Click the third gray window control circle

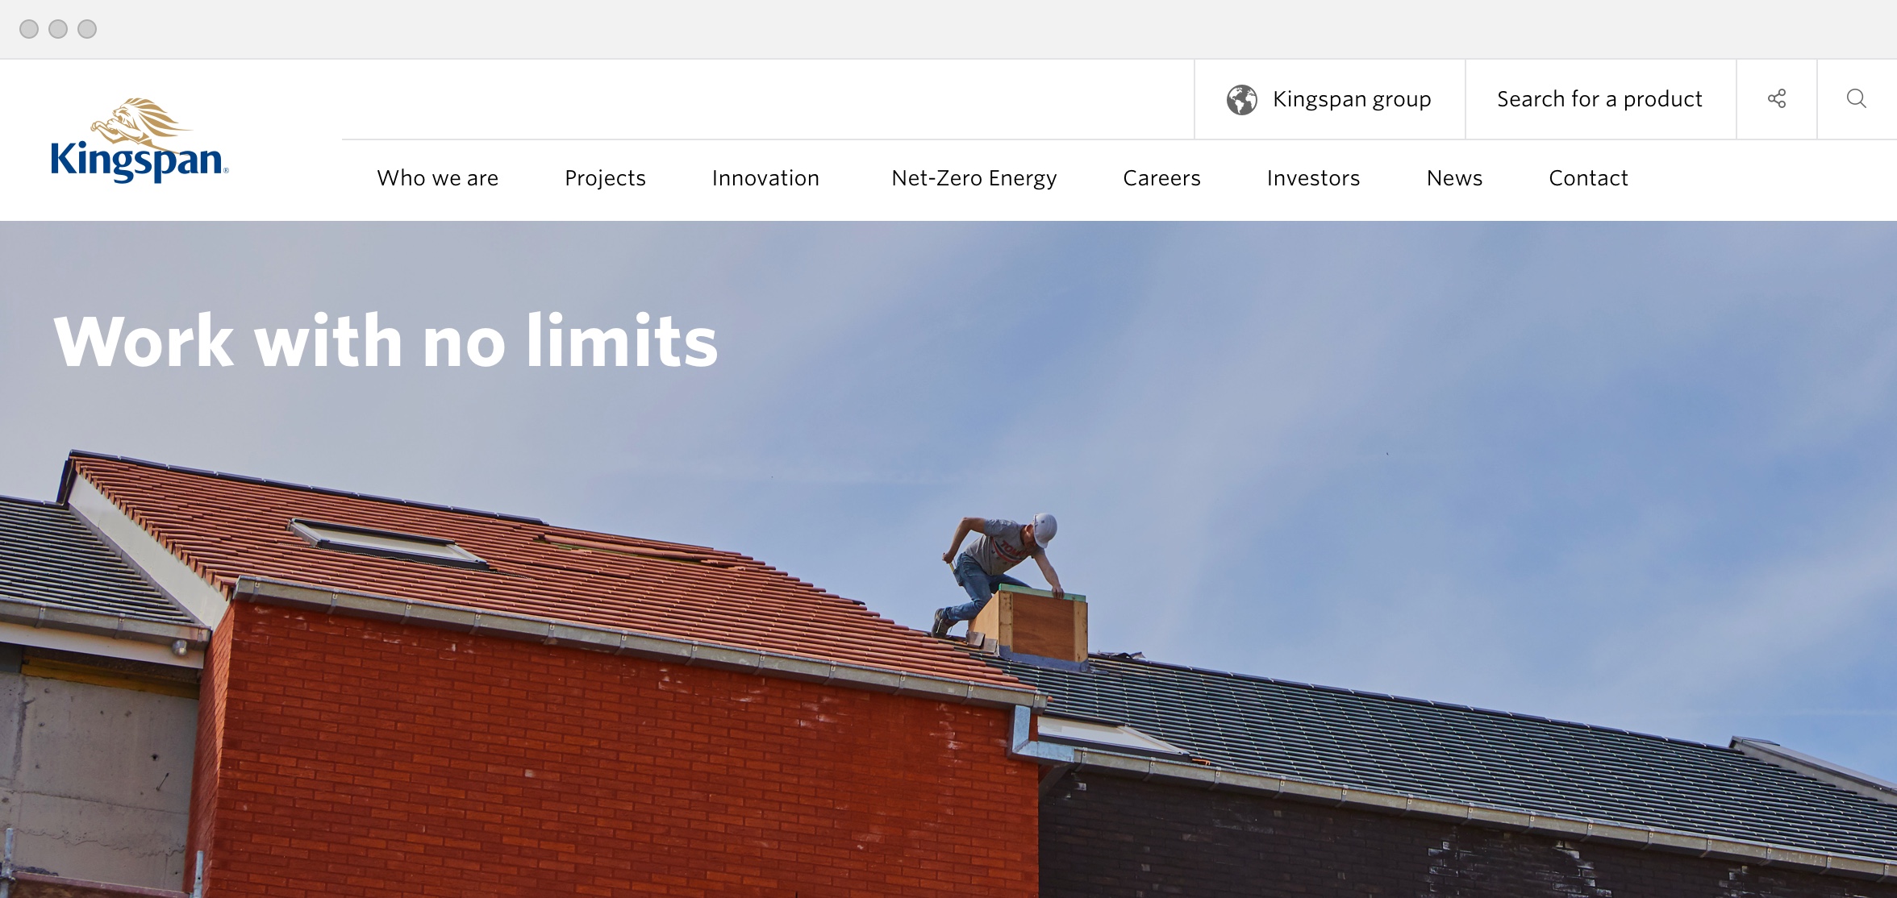[87, 29]
